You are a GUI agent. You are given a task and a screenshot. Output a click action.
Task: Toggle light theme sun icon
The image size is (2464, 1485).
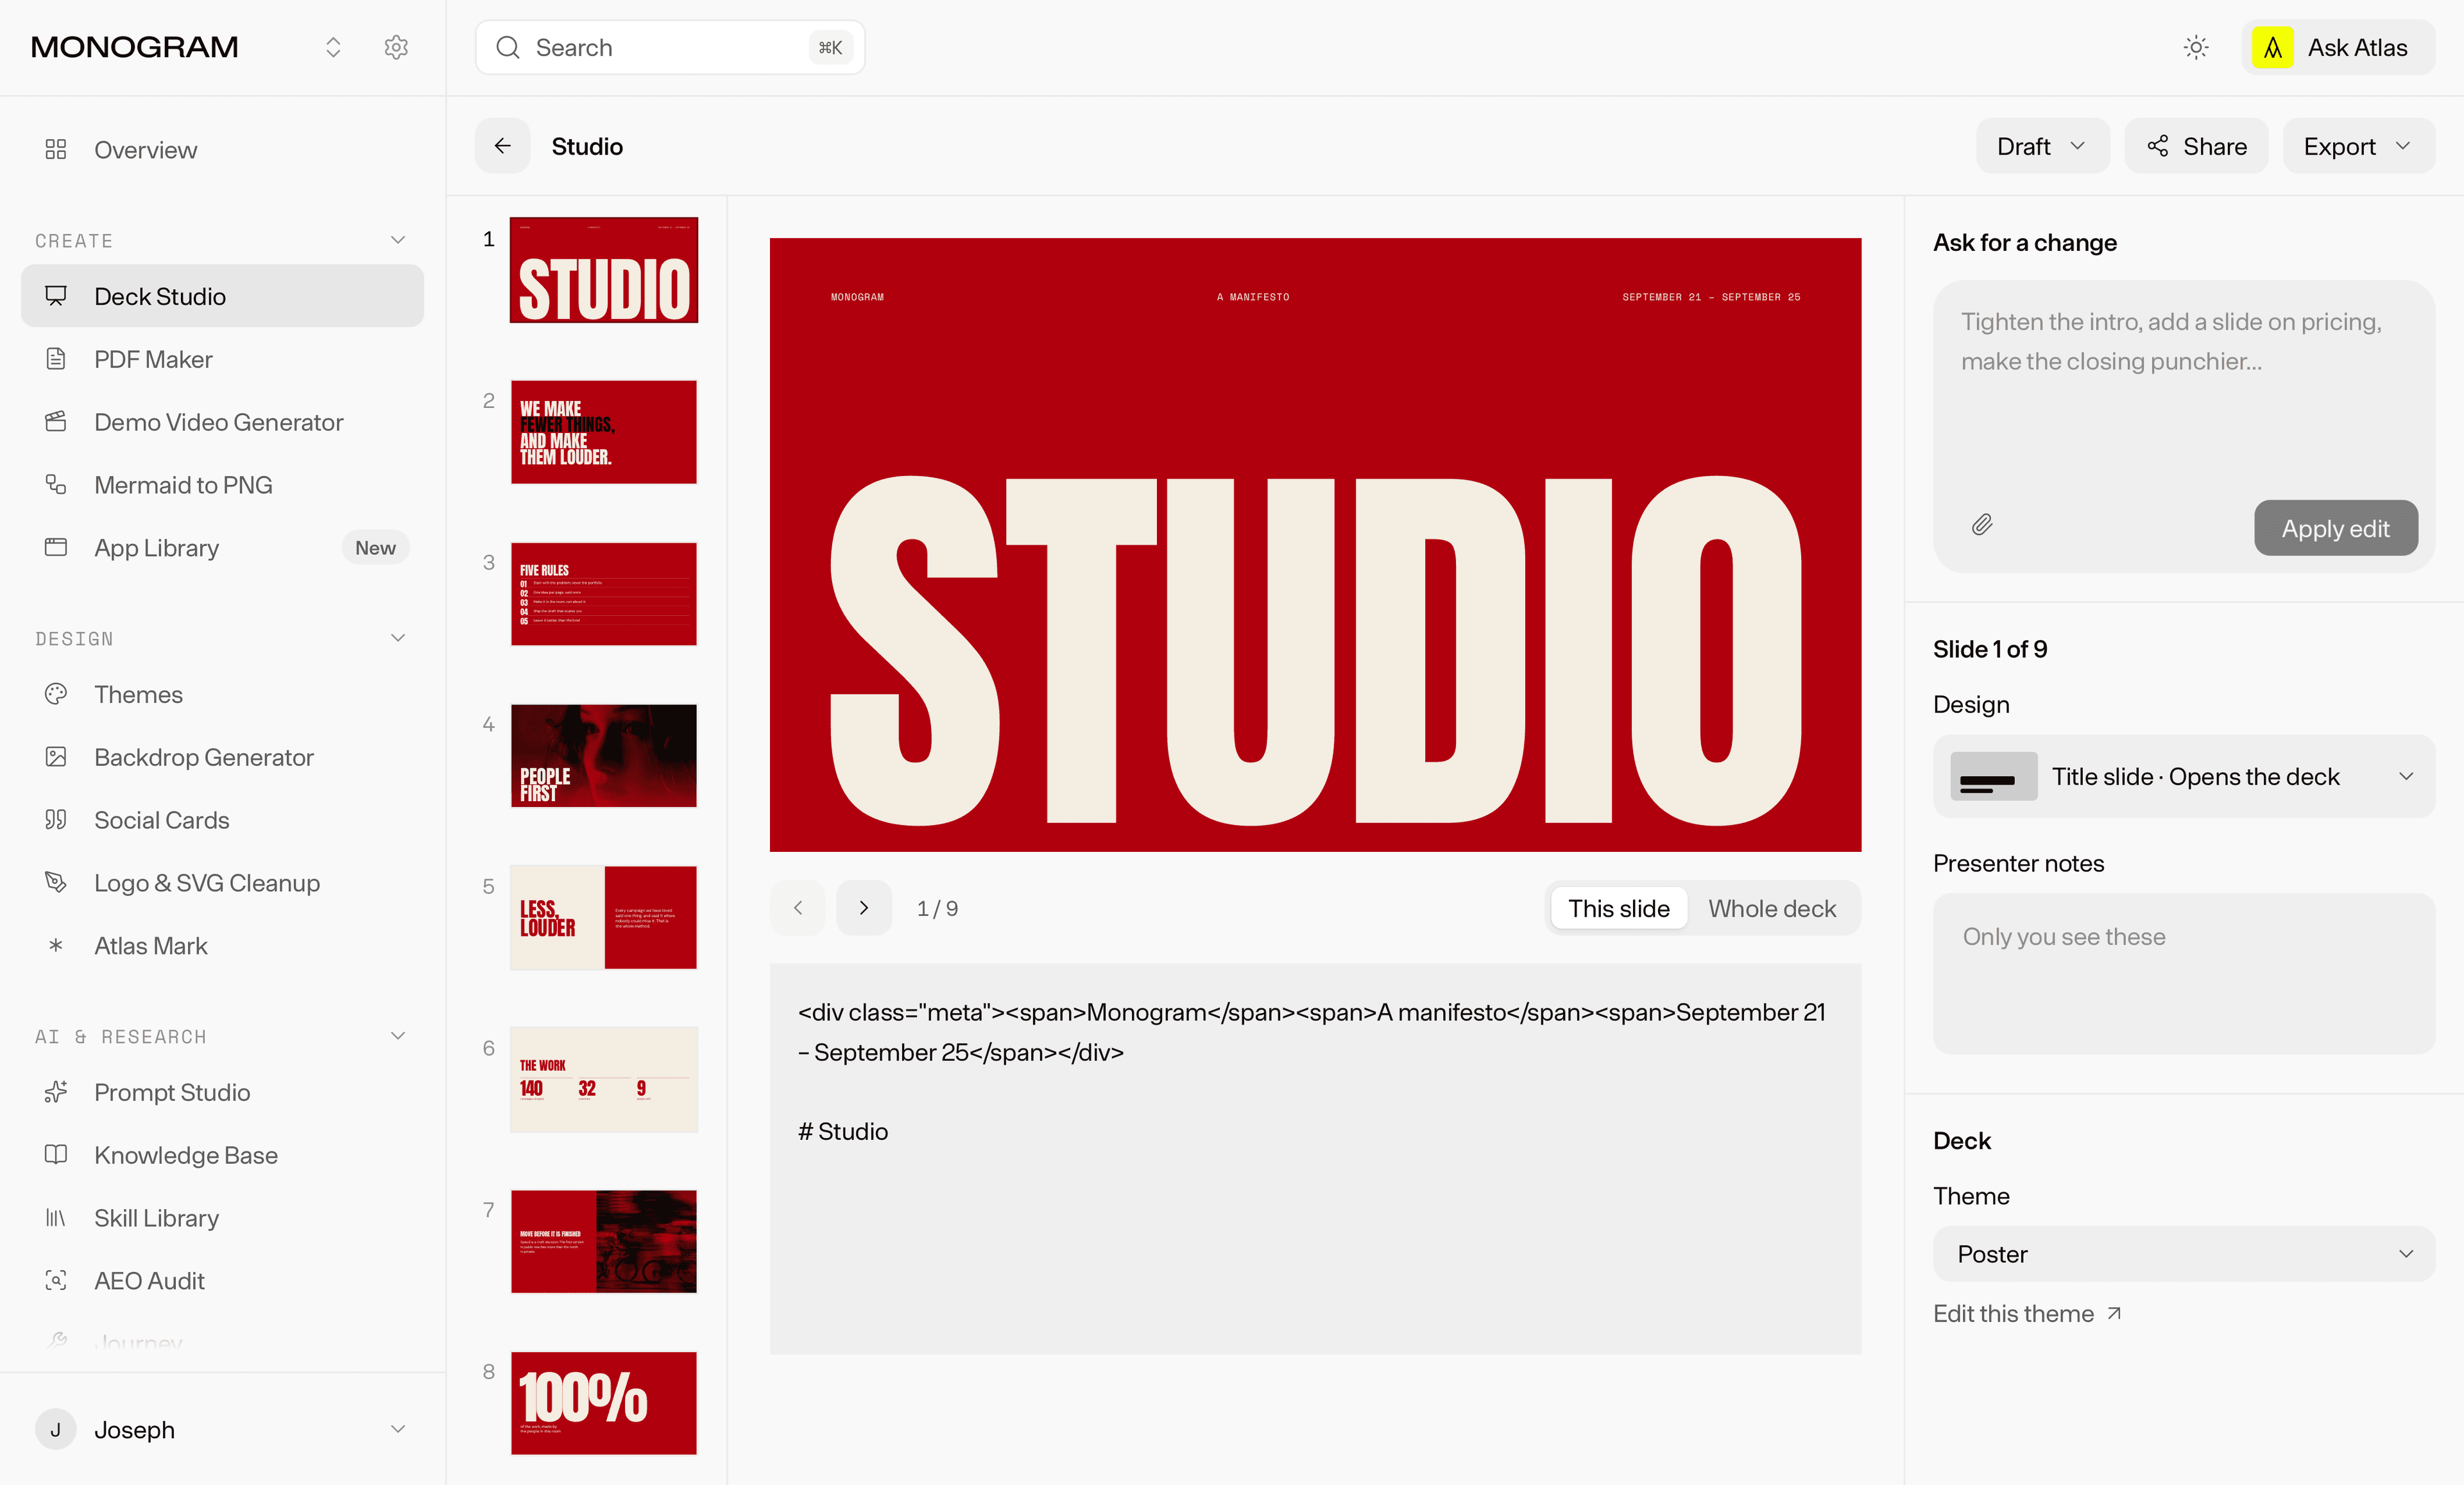(2196, 47)
